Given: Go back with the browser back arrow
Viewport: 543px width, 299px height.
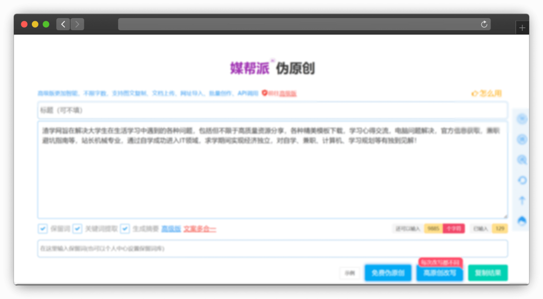Looking at the screenshot, I should [x=63, y=24].
